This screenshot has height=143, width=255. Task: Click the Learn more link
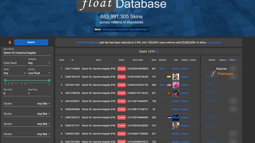pos(214,43)
